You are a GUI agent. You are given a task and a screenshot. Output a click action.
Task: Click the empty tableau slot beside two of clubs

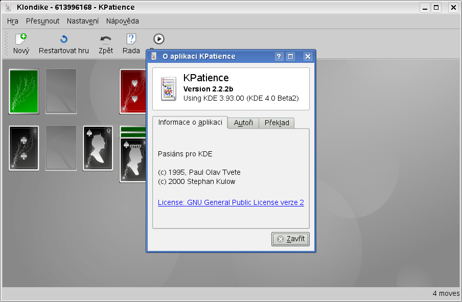point(61,148)
